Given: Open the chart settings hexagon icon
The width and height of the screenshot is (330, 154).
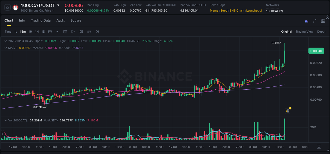Looking at the screenshot, I should 97,32.
